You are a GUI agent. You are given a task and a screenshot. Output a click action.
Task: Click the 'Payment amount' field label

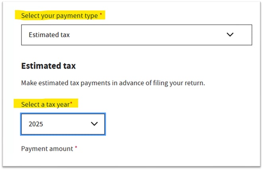point(47,149)
